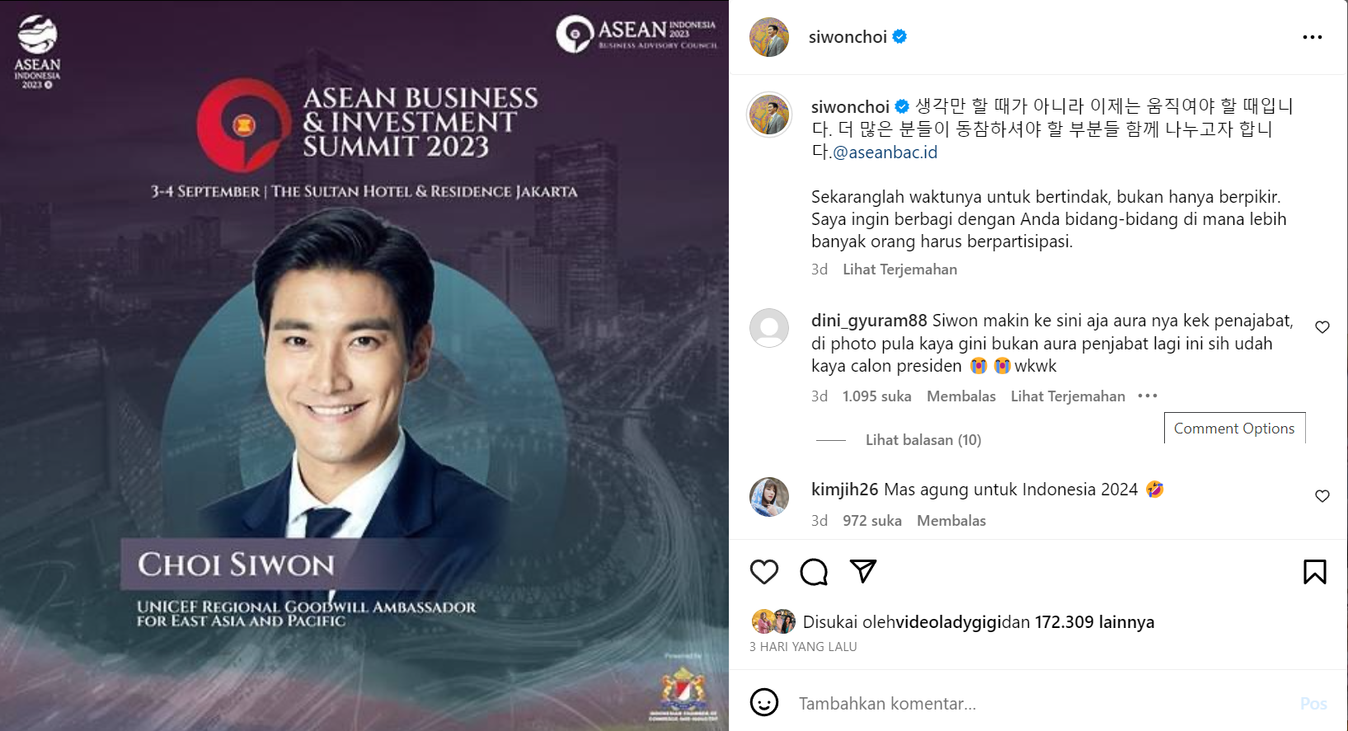The width and height of the screenshot is (1348, 731).
Task: Open the @aseanbac.id mention link
Action: click(885, 152)
